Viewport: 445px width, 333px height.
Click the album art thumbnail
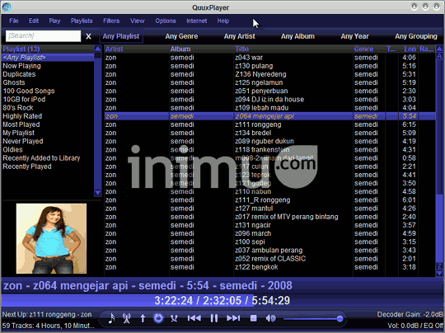pos(51,238)
